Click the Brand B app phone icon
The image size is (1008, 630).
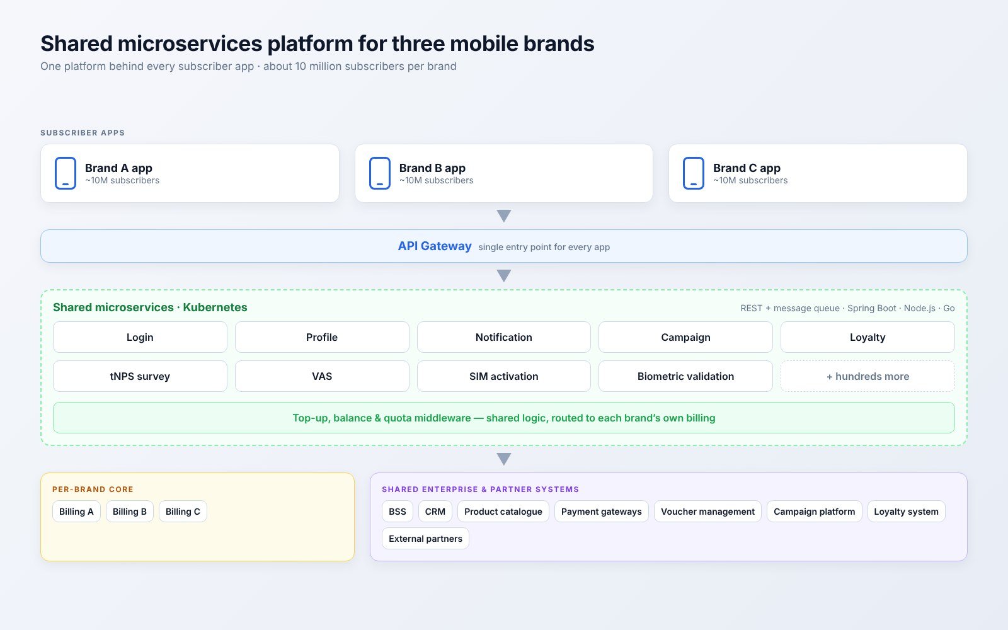click(x=380, y=173)
